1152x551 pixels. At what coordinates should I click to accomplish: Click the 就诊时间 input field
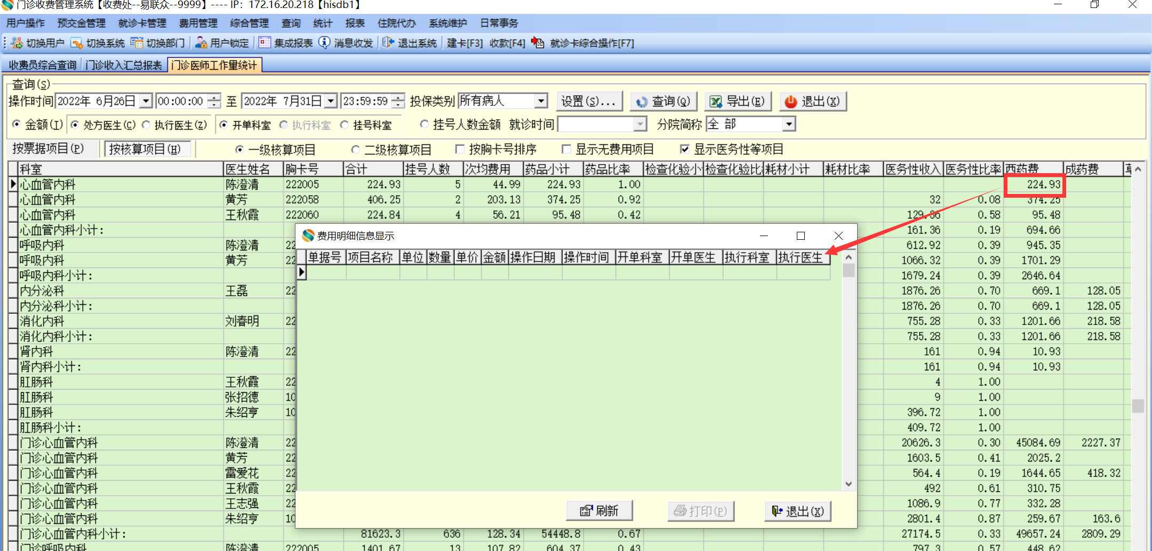[x=596, y=124]
